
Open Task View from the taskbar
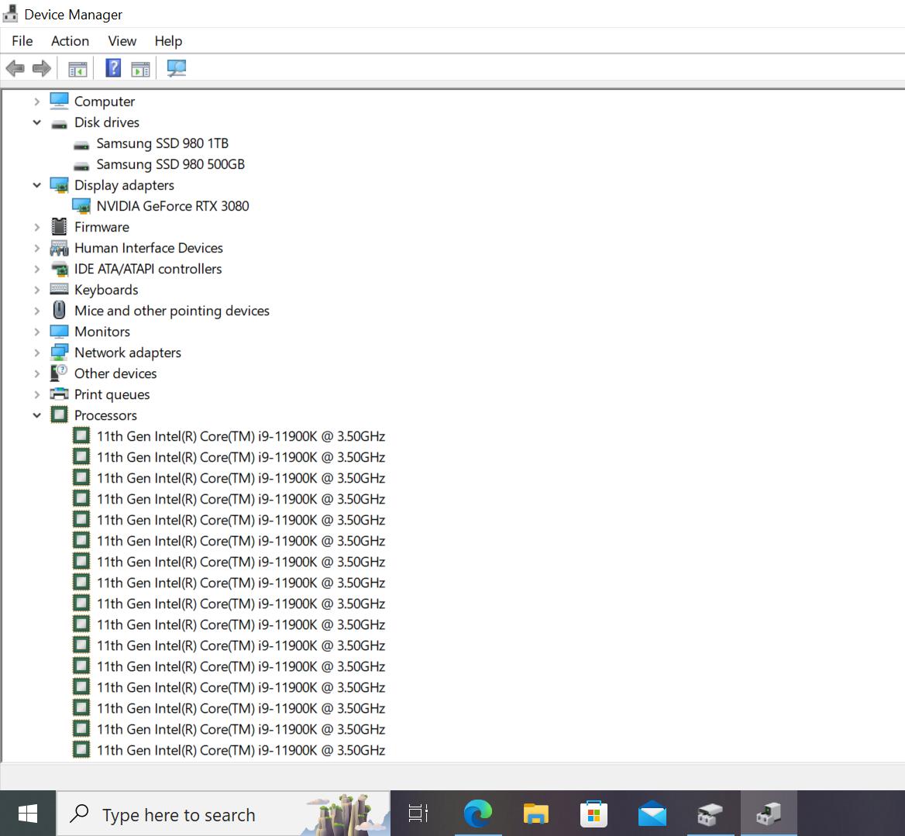point(418,814)
